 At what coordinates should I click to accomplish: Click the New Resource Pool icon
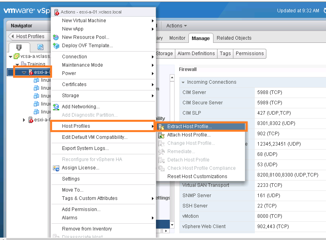56,37
